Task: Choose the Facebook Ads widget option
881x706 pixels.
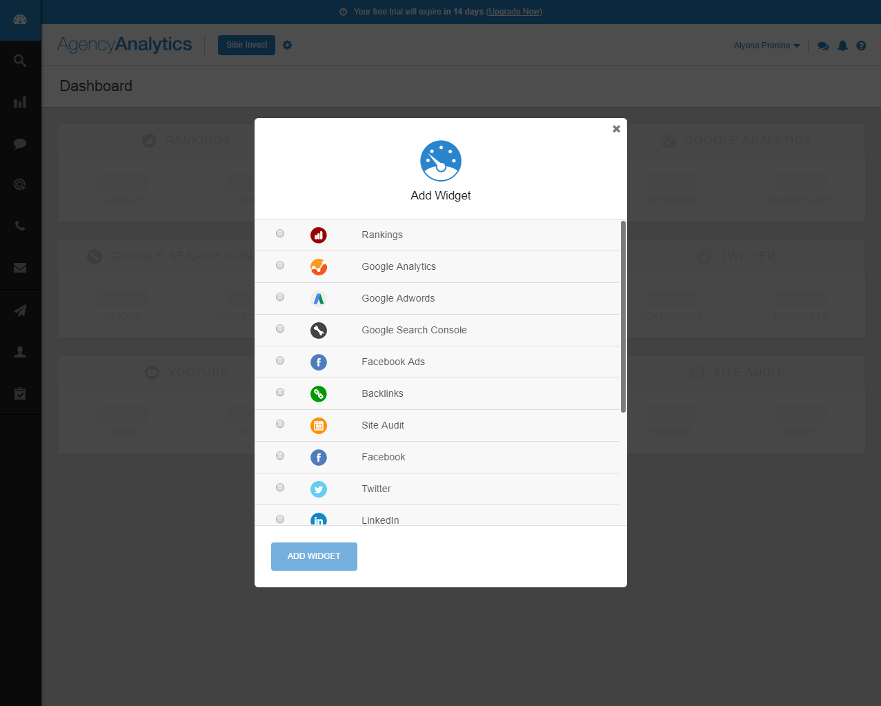Action: pyautogui.click(x=280, y=360)
